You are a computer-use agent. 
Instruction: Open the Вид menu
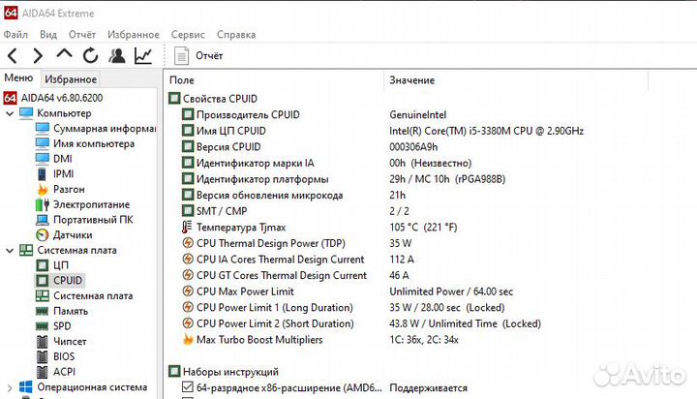click(48, 35)
